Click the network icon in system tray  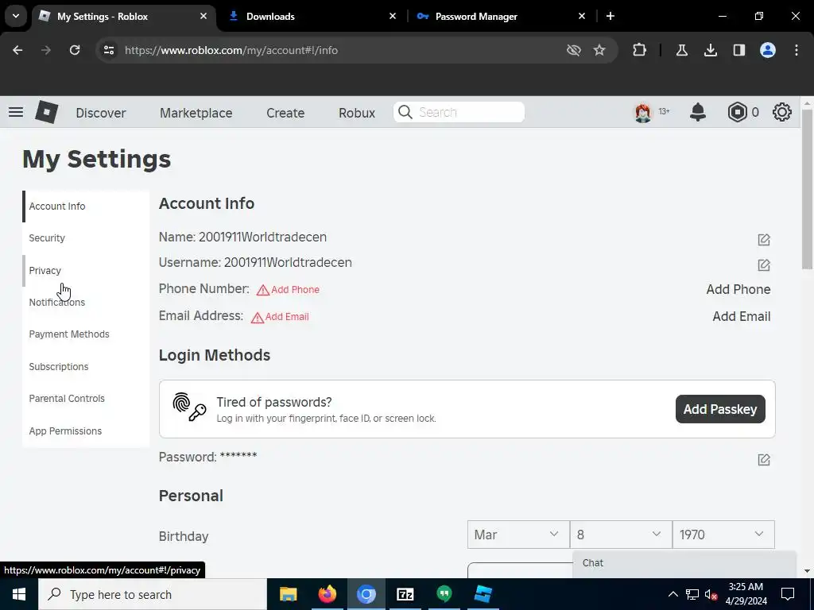point(692,594)
